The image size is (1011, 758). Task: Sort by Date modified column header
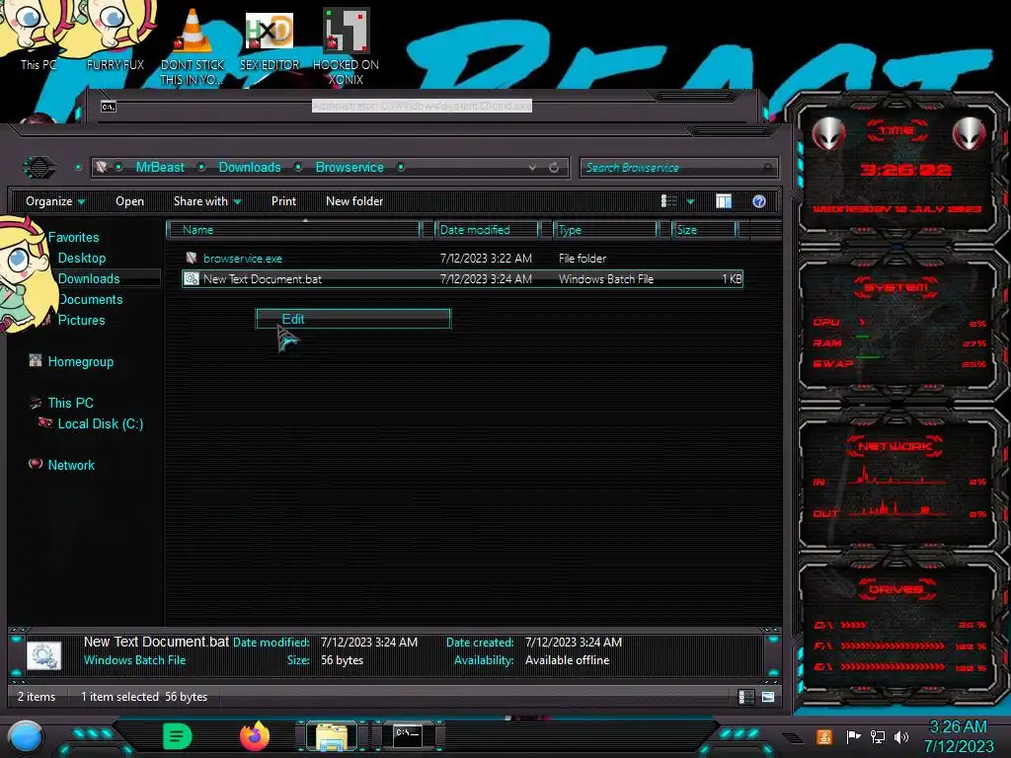coord(488,229)
